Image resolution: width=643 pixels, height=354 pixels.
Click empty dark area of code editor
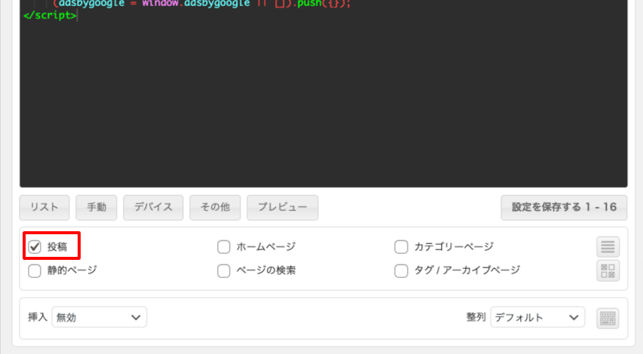click(x=324, y=105)
